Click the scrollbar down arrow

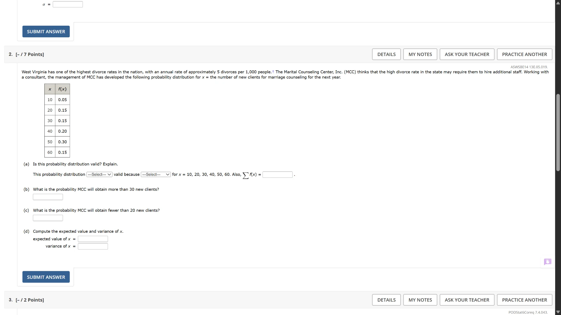(x=558, y=312)
